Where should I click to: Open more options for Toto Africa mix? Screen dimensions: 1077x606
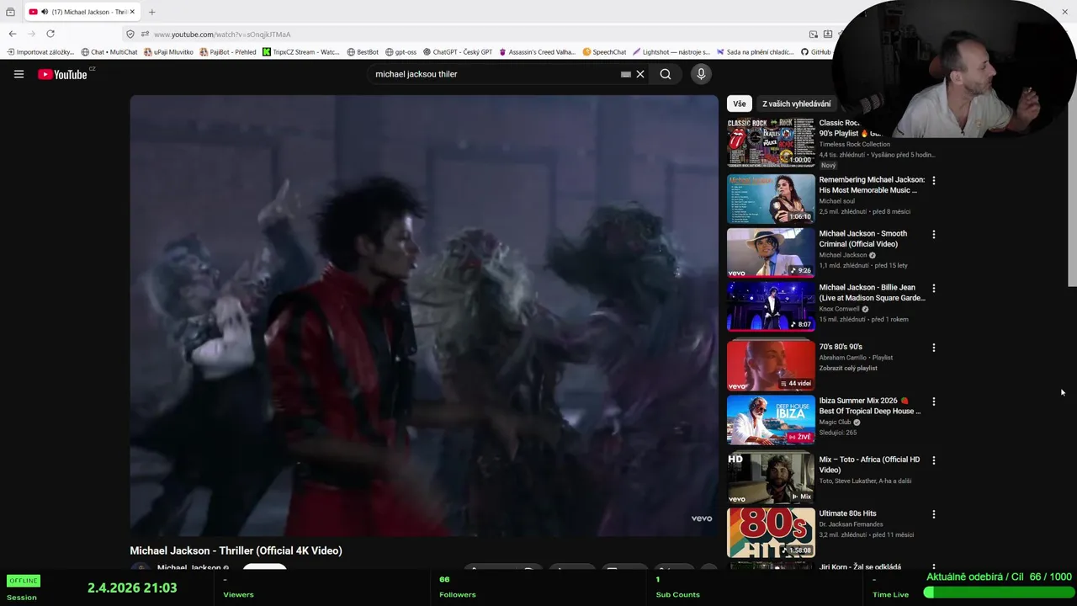click(933, 460)
